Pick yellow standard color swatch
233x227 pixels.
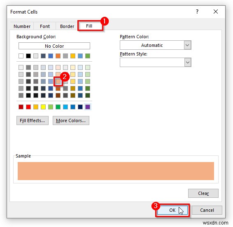coord(43,107)
